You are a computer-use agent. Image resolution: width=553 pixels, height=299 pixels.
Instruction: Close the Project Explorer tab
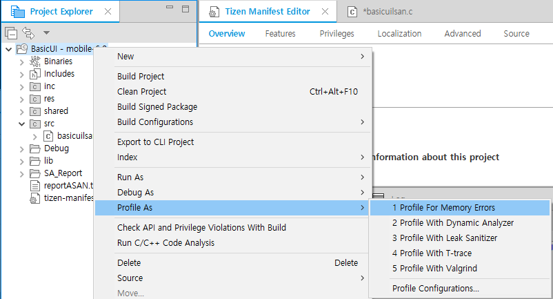(107, 11)
